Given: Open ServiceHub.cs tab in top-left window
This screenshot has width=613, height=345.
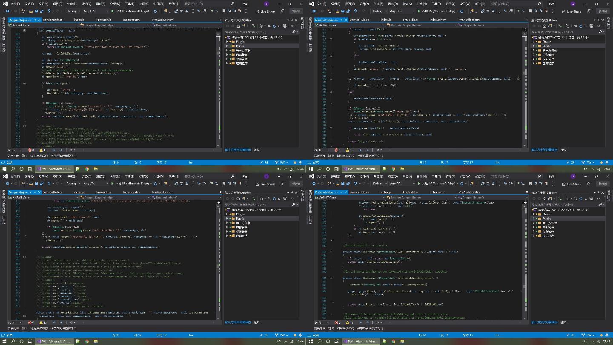Looking at the screenshot, I should pos(53,20).
